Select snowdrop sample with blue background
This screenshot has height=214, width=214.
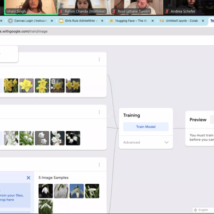pyautogui.click(x=76, y=191)
